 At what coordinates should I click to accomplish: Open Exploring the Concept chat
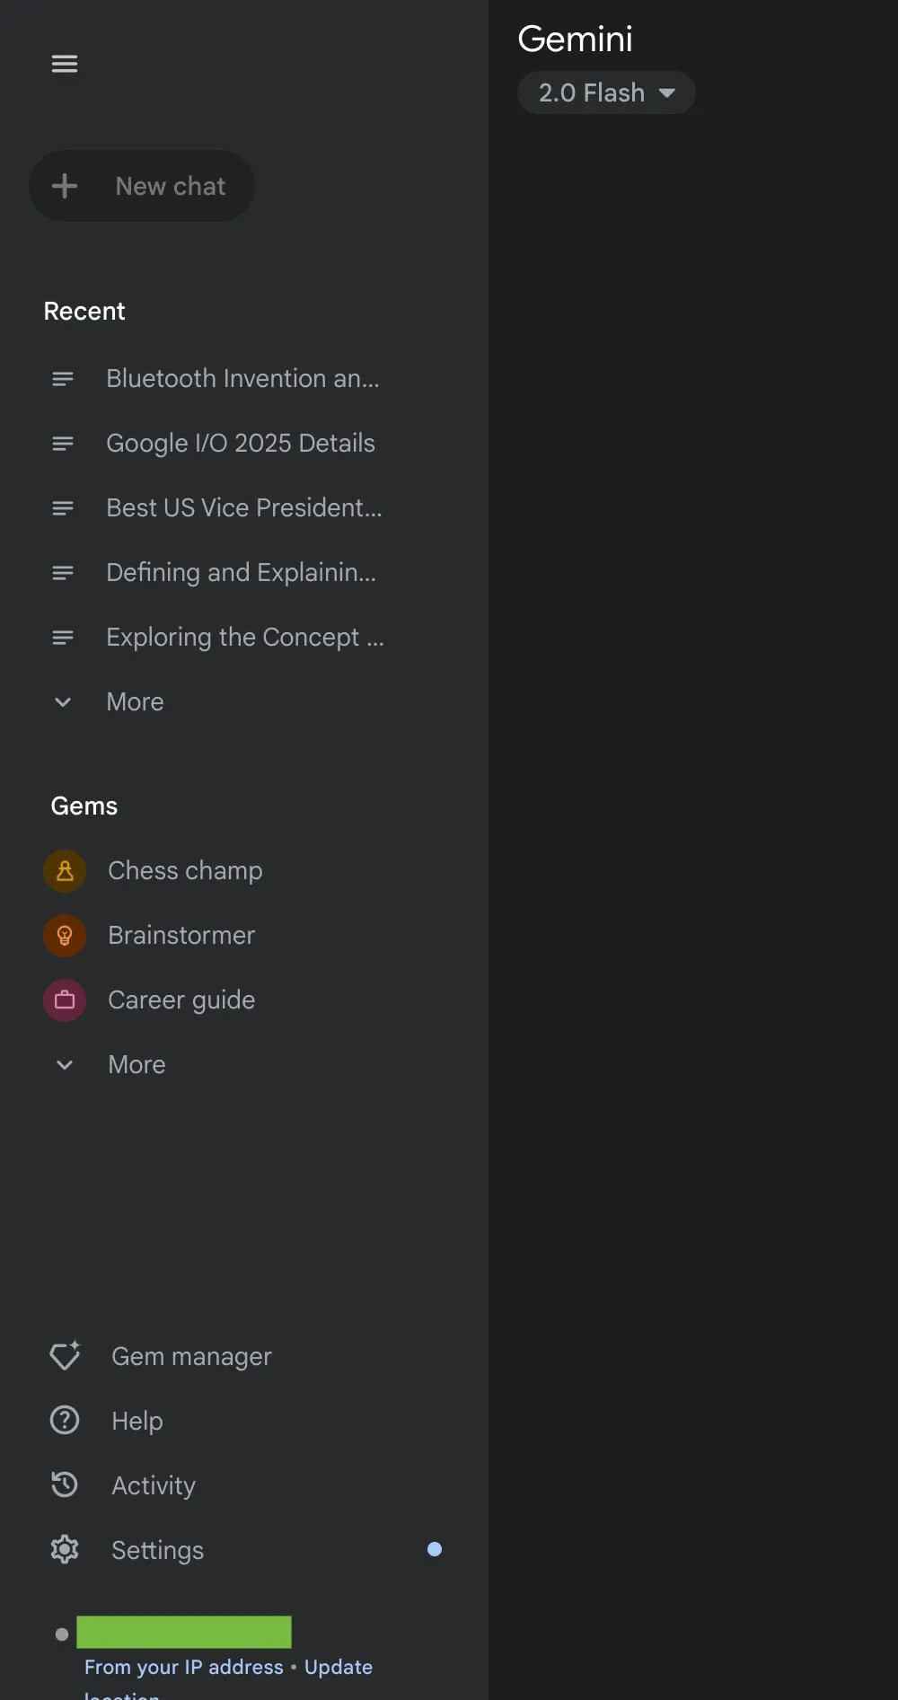244,637
